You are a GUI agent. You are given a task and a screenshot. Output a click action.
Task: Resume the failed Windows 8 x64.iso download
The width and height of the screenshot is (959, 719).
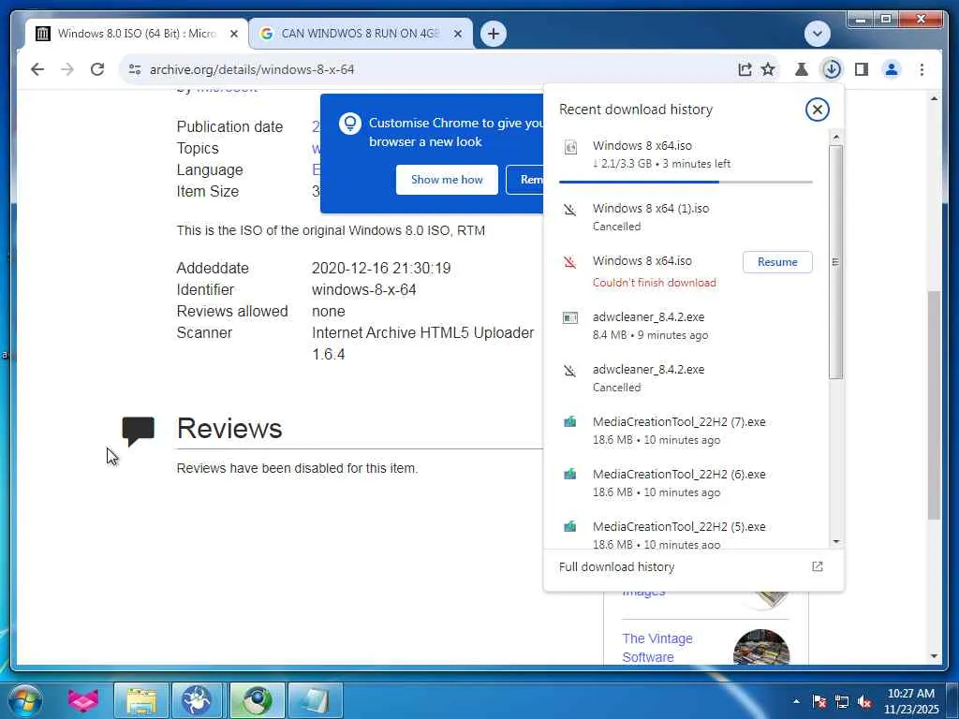pyautogui.click(x=777, y=262)
